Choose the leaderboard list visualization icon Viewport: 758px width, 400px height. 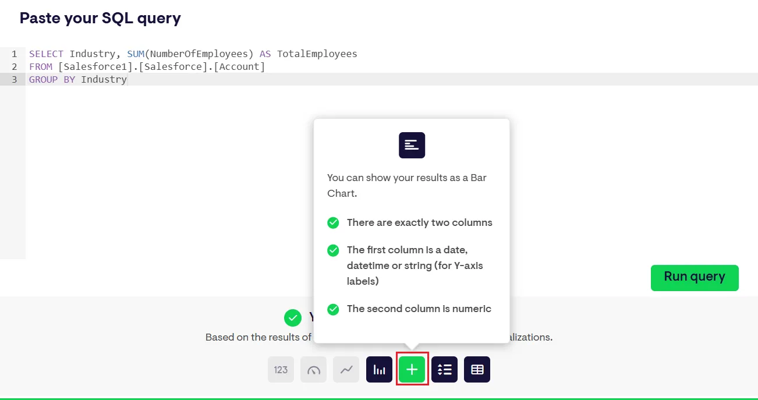pos(445,370)
